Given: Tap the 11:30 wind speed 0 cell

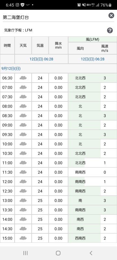Looking at the screenshot, I should tap(105, 172).
